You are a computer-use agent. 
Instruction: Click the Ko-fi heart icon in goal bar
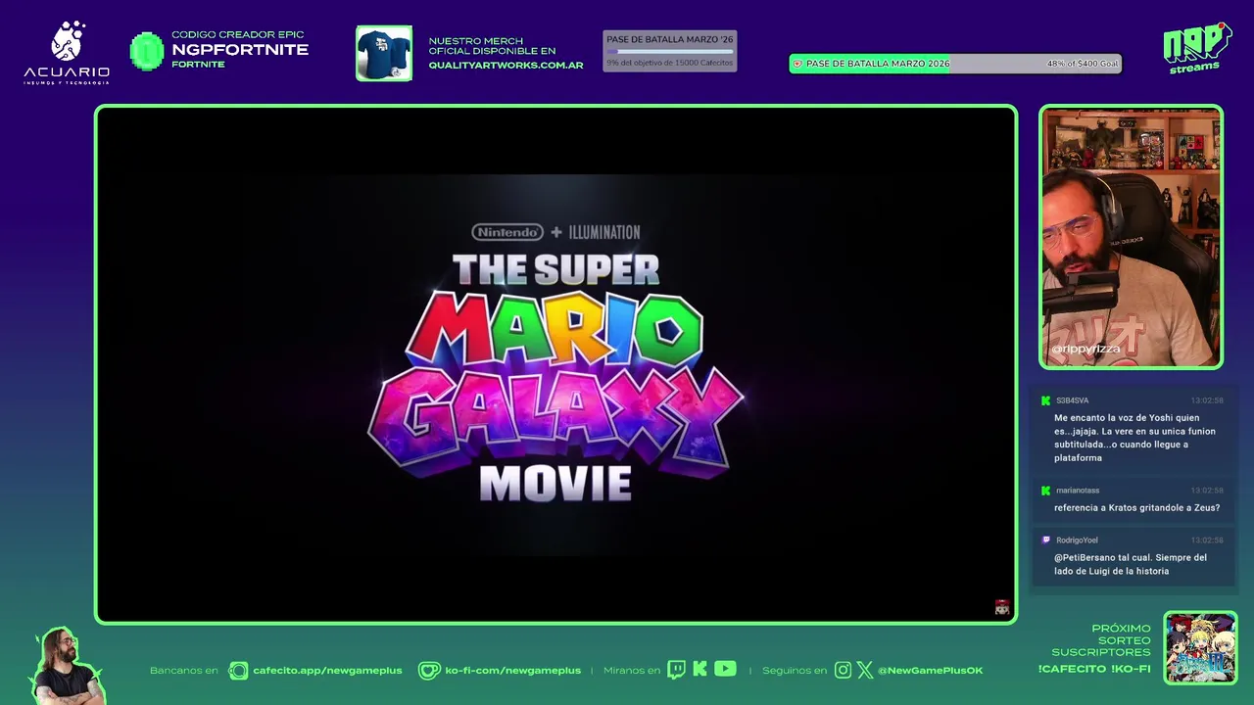[x=797, y=64]
